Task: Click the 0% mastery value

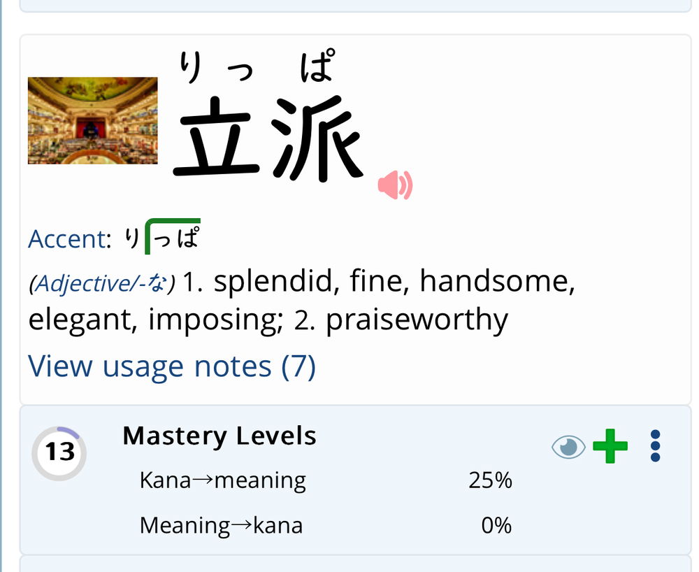Action: pyautogui.click(x=496, y=525)
